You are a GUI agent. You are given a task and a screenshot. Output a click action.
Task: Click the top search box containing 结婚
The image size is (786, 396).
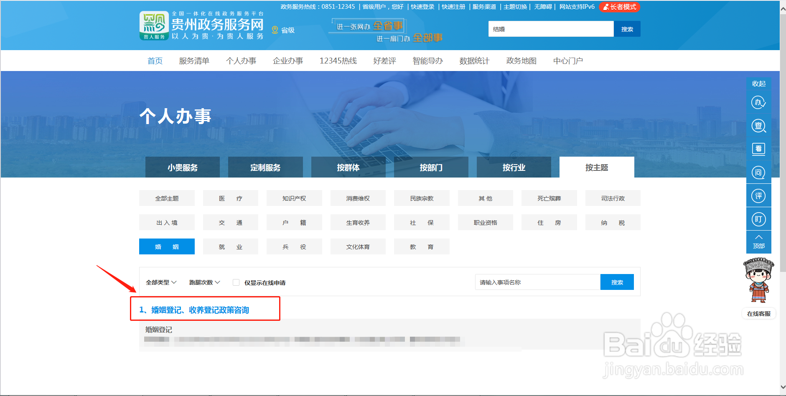(x=551, y=29)
